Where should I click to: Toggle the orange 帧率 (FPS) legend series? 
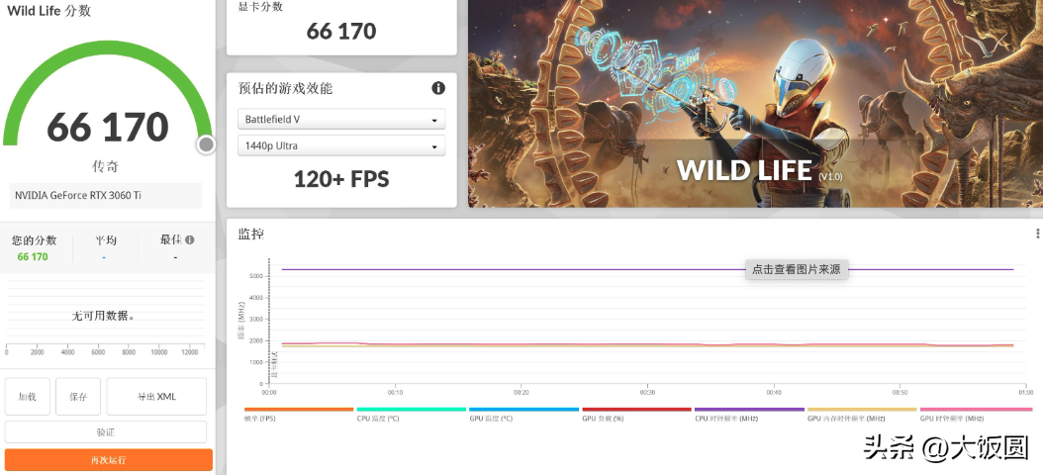[x=298, y=414]
